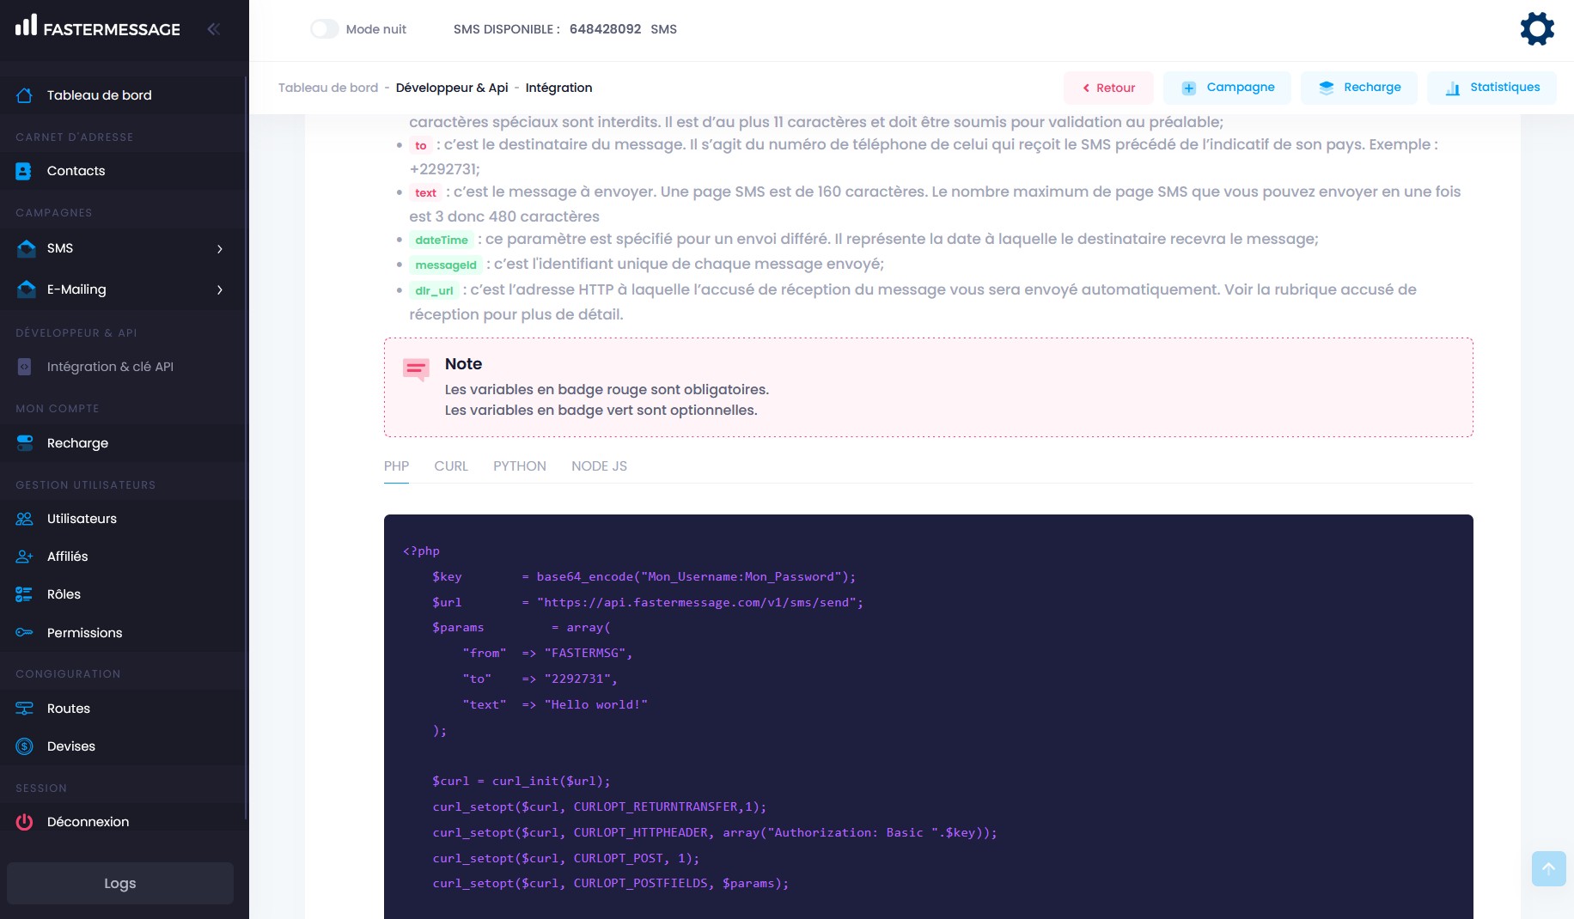Open the Logs panel button
This screenshot has width=1574, height=919.
coord(120,883)
